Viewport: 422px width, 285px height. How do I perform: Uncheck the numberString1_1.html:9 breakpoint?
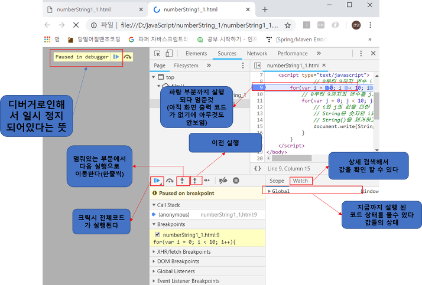pos(157,234)
